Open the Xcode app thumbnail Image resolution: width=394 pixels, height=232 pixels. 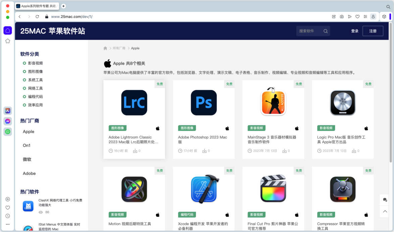click(204, 189)
